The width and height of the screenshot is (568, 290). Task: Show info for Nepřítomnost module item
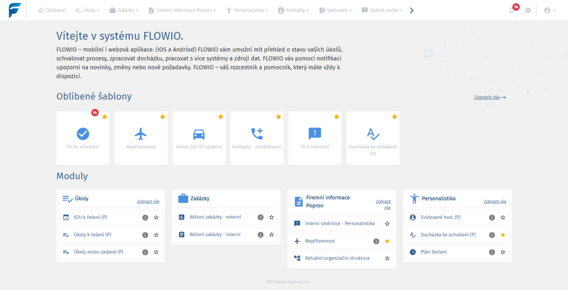(376, 241)
